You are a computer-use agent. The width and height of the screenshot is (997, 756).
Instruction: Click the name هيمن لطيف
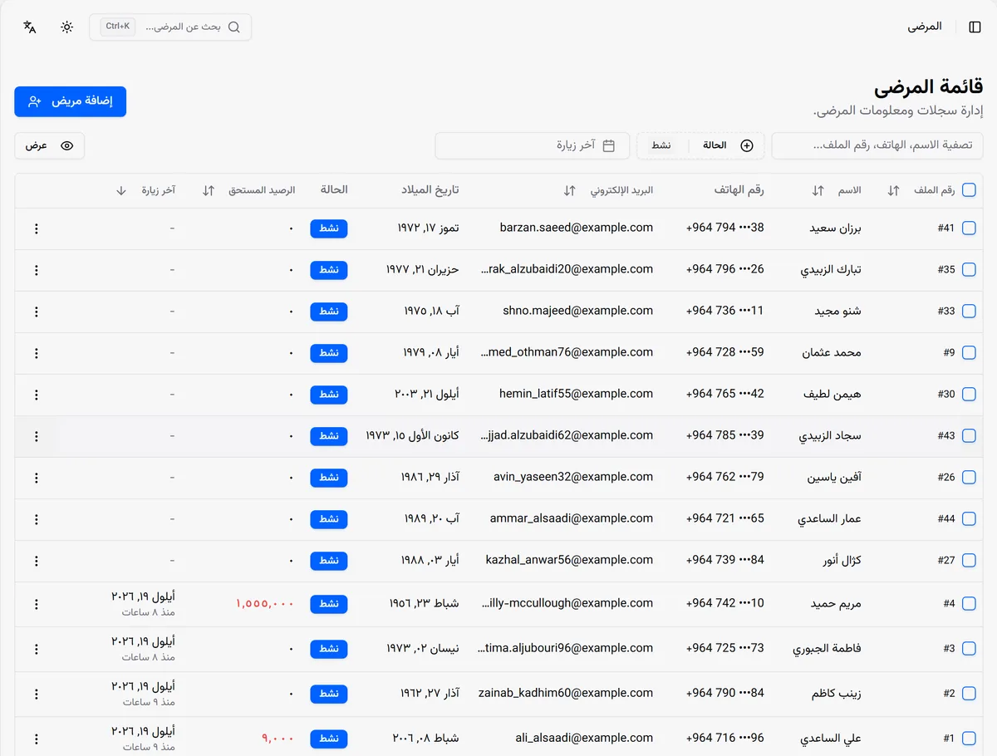833,394
